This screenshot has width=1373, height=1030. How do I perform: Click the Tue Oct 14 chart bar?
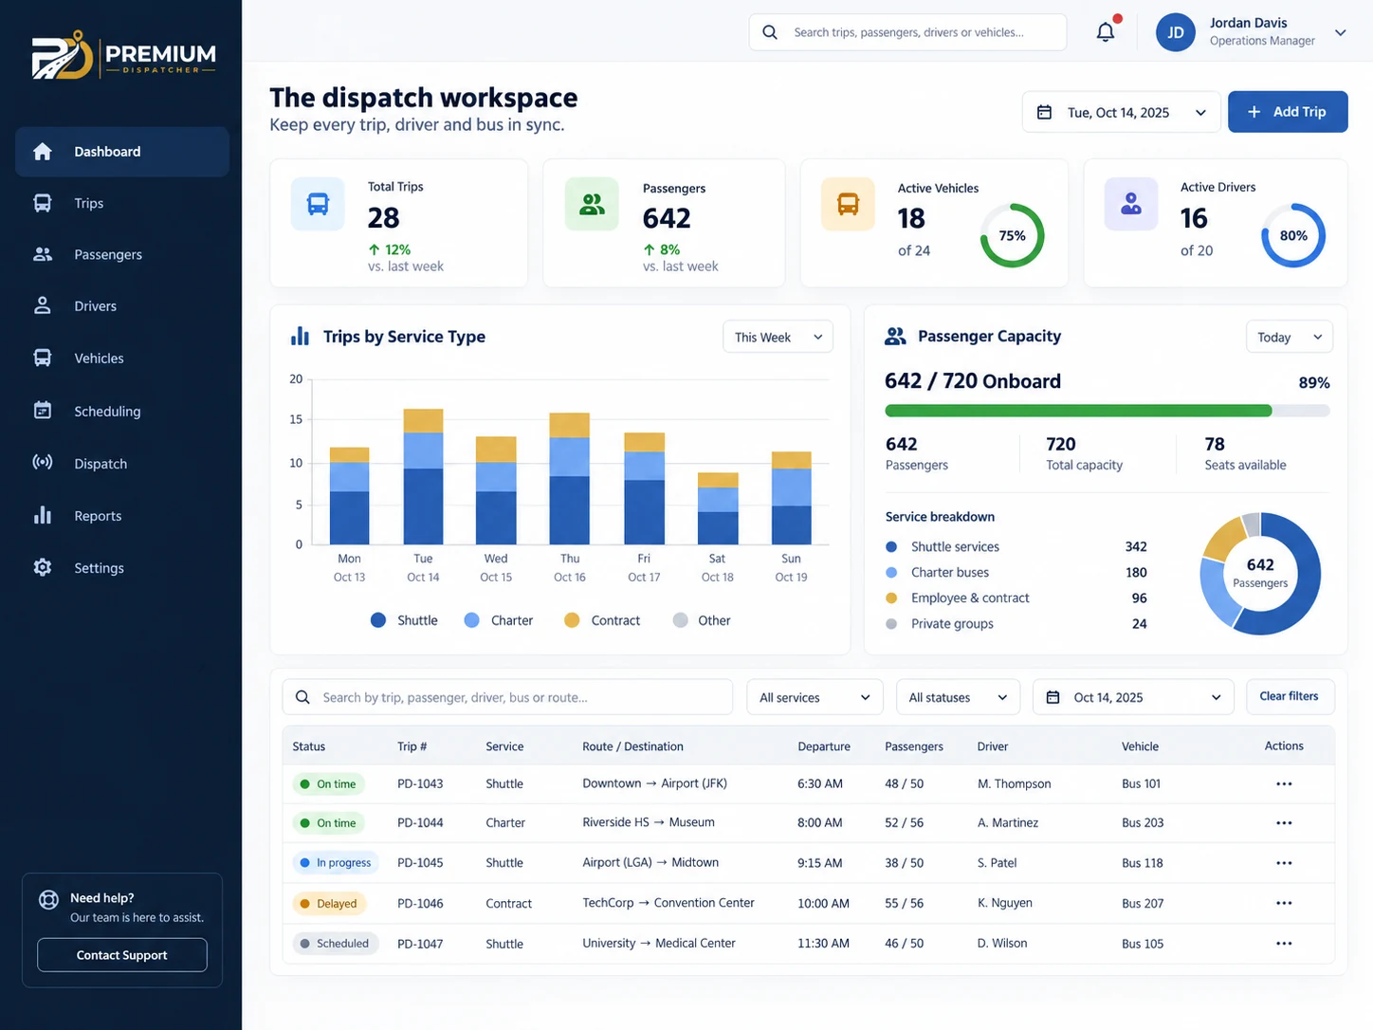pyautogui.click(x=423, y=476)
